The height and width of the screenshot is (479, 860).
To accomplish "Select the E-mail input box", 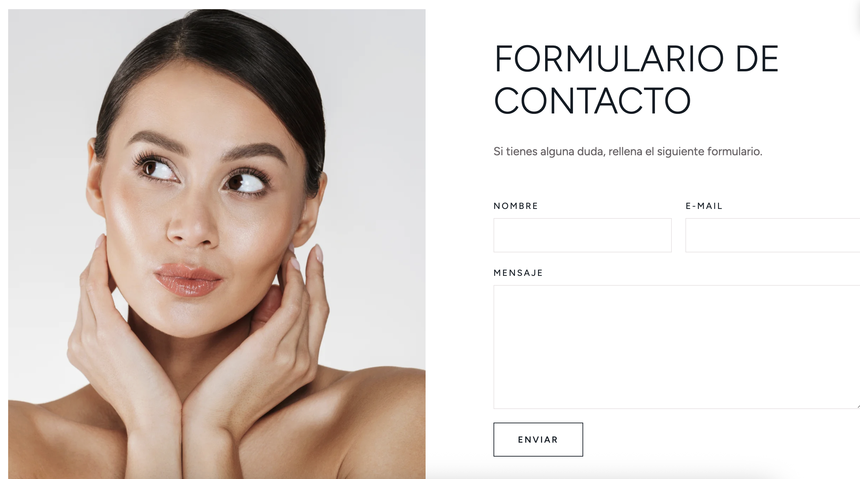I will click(x=773, y=235).
